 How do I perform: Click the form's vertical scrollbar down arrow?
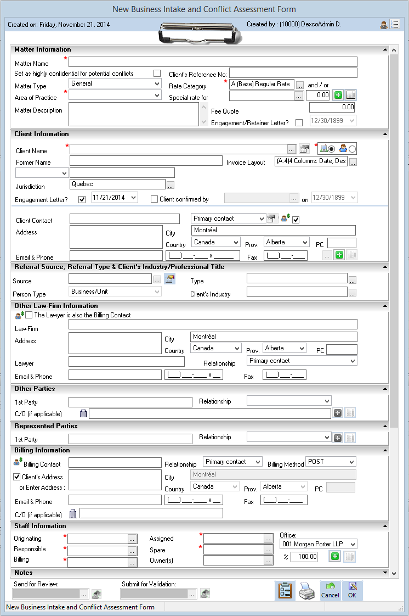(394, 574)
